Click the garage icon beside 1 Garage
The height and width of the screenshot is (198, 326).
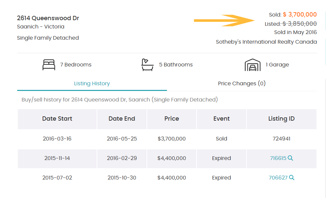click(252, 65)
